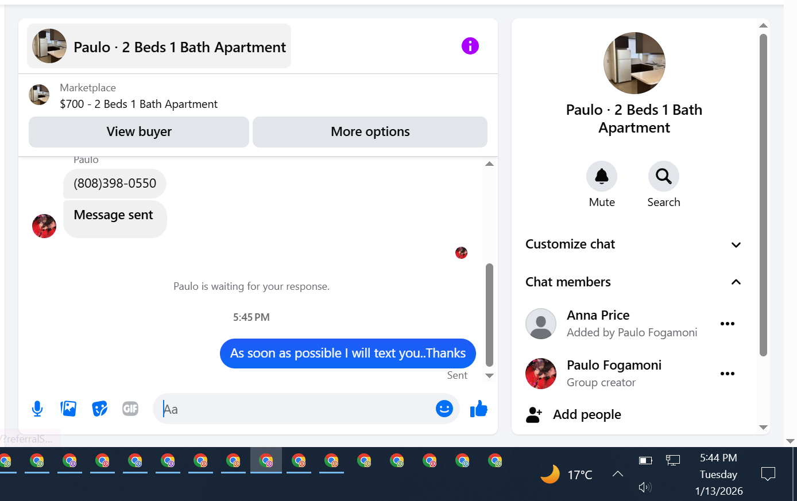The height and width of the screenshot is (501, 797).
Task: Click the chat messages vertical scrollbar
Action: click(489, 314)
